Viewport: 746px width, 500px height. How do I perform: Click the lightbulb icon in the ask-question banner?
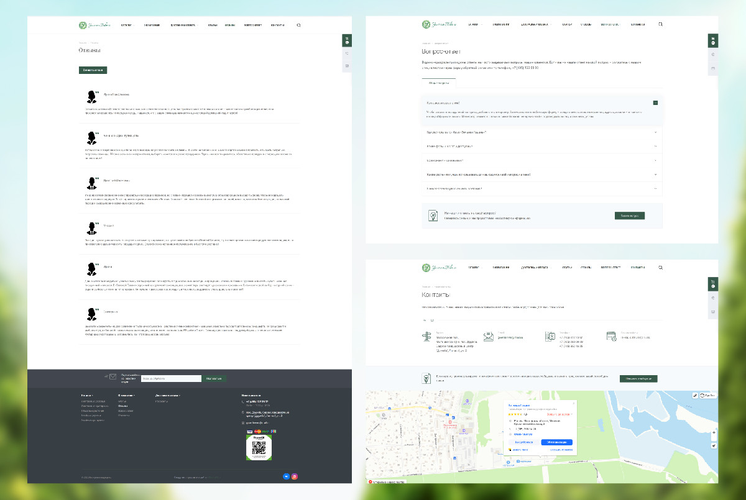pyautogui.click(x=433, y=216)
